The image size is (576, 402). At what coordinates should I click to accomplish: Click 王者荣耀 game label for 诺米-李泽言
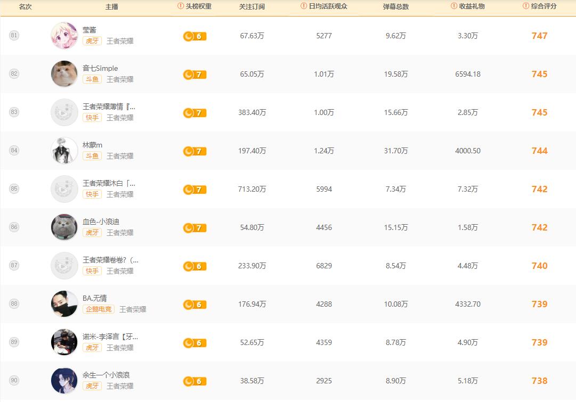(120, 348)
